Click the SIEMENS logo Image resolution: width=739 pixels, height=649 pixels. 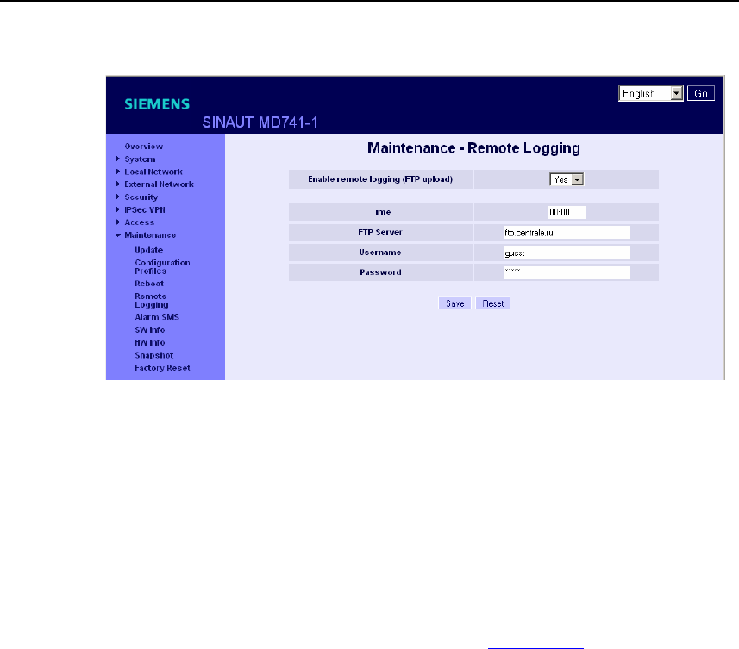pos(157,103)
